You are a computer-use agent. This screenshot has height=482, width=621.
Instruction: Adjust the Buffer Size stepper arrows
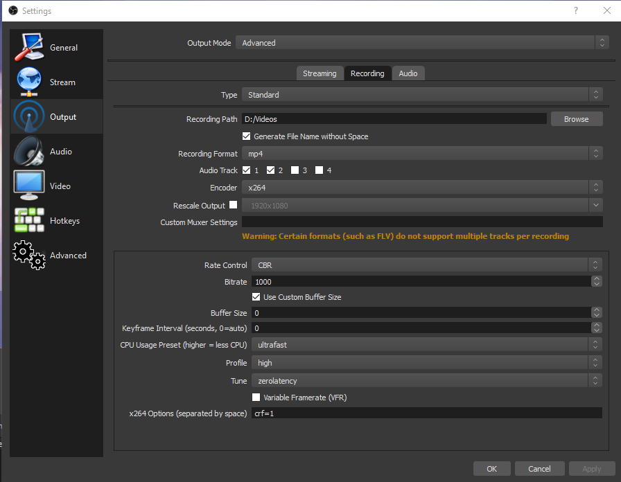coord(597,312)
